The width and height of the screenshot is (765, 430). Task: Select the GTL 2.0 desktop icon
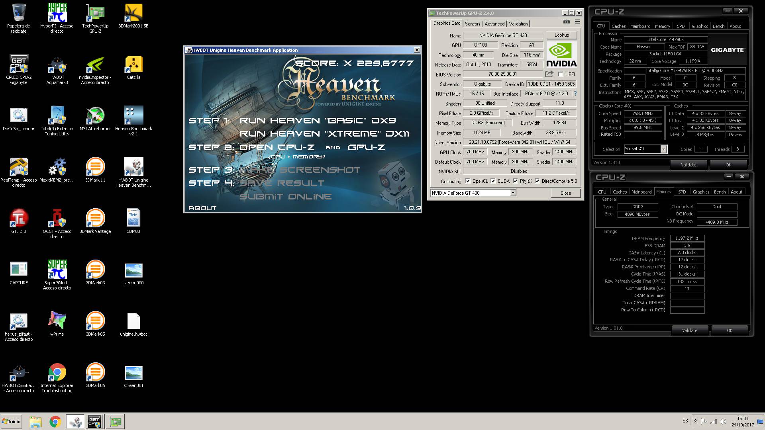(x=18, y=221)
